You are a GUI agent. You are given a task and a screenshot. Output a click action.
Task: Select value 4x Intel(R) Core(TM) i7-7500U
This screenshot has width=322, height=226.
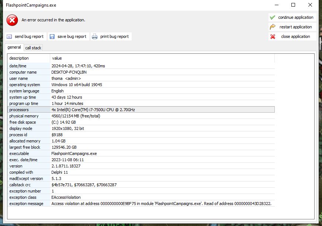[93, 110]
